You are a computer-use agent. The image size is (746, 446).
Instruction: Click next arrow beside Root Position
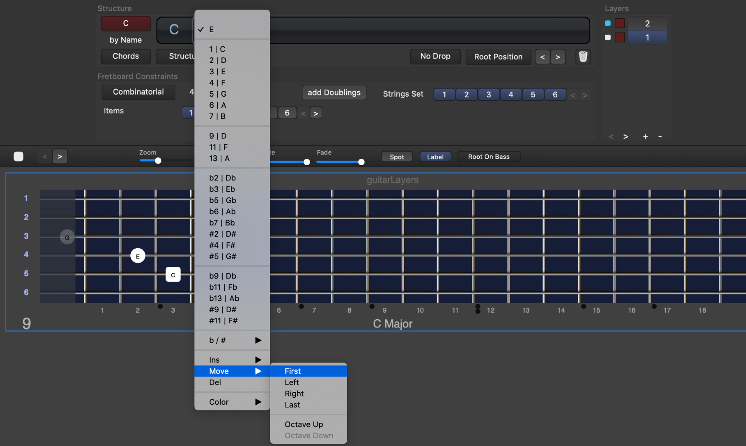558,57
